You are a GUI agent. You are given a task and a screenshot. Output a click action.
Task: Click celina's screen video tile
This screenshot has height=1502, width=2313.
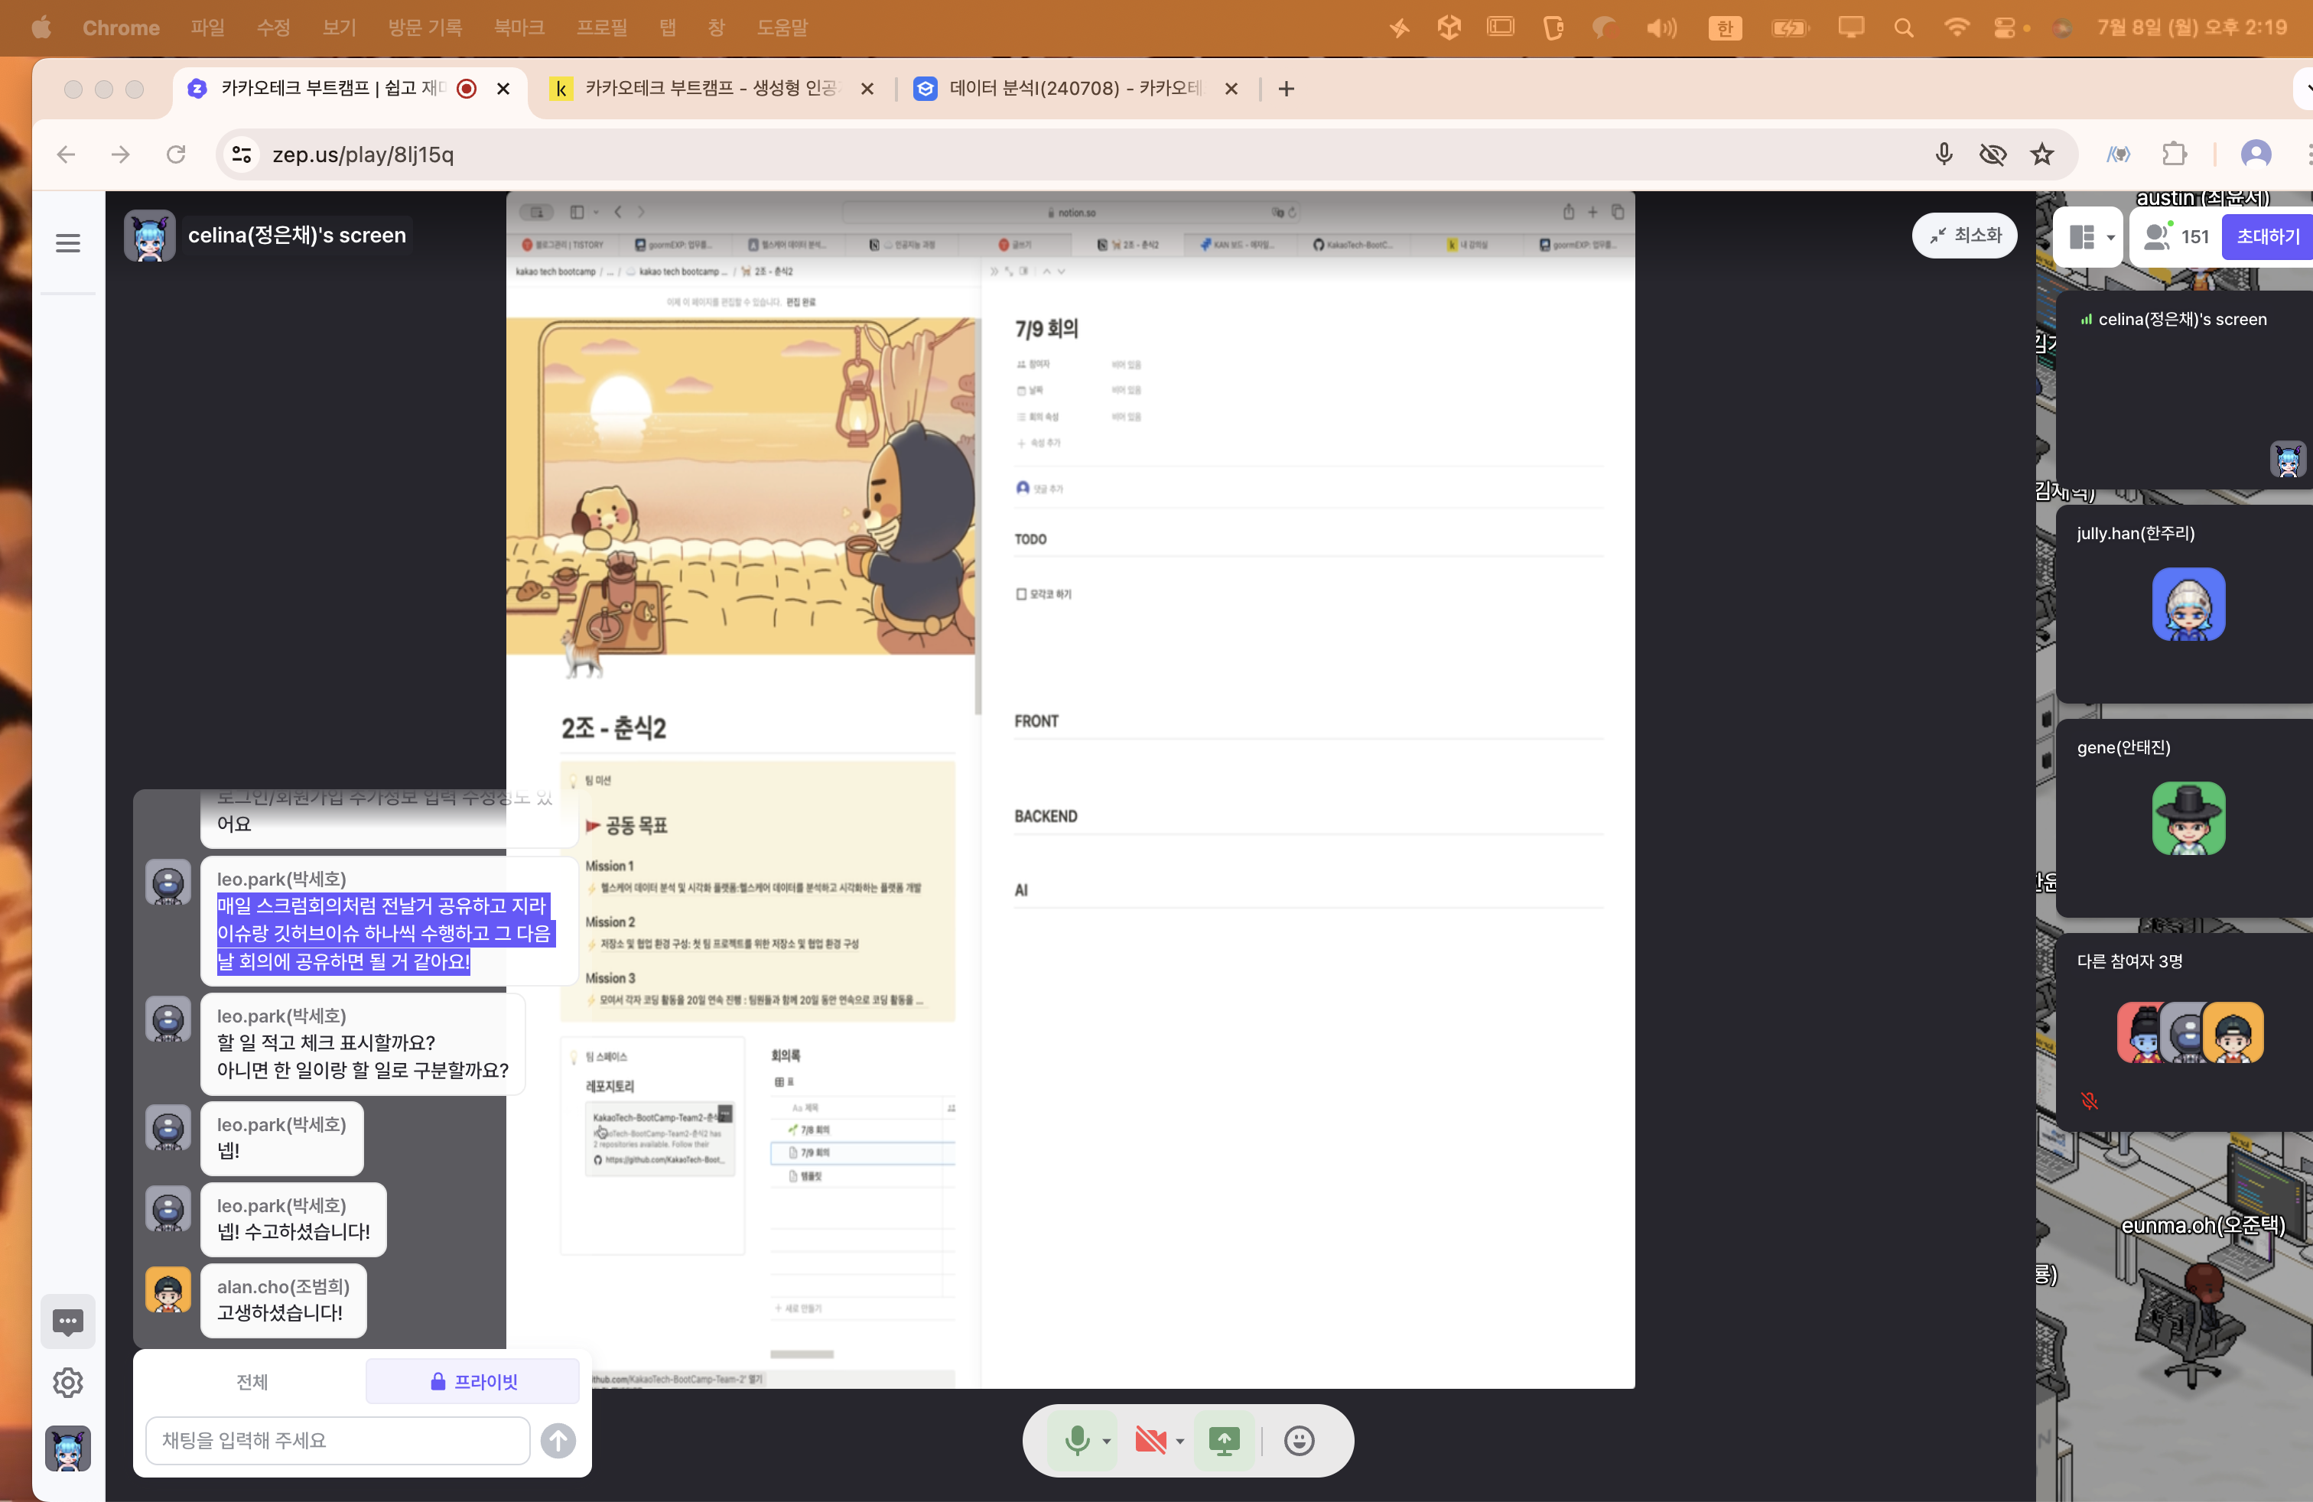click(x=2186, y=391)
